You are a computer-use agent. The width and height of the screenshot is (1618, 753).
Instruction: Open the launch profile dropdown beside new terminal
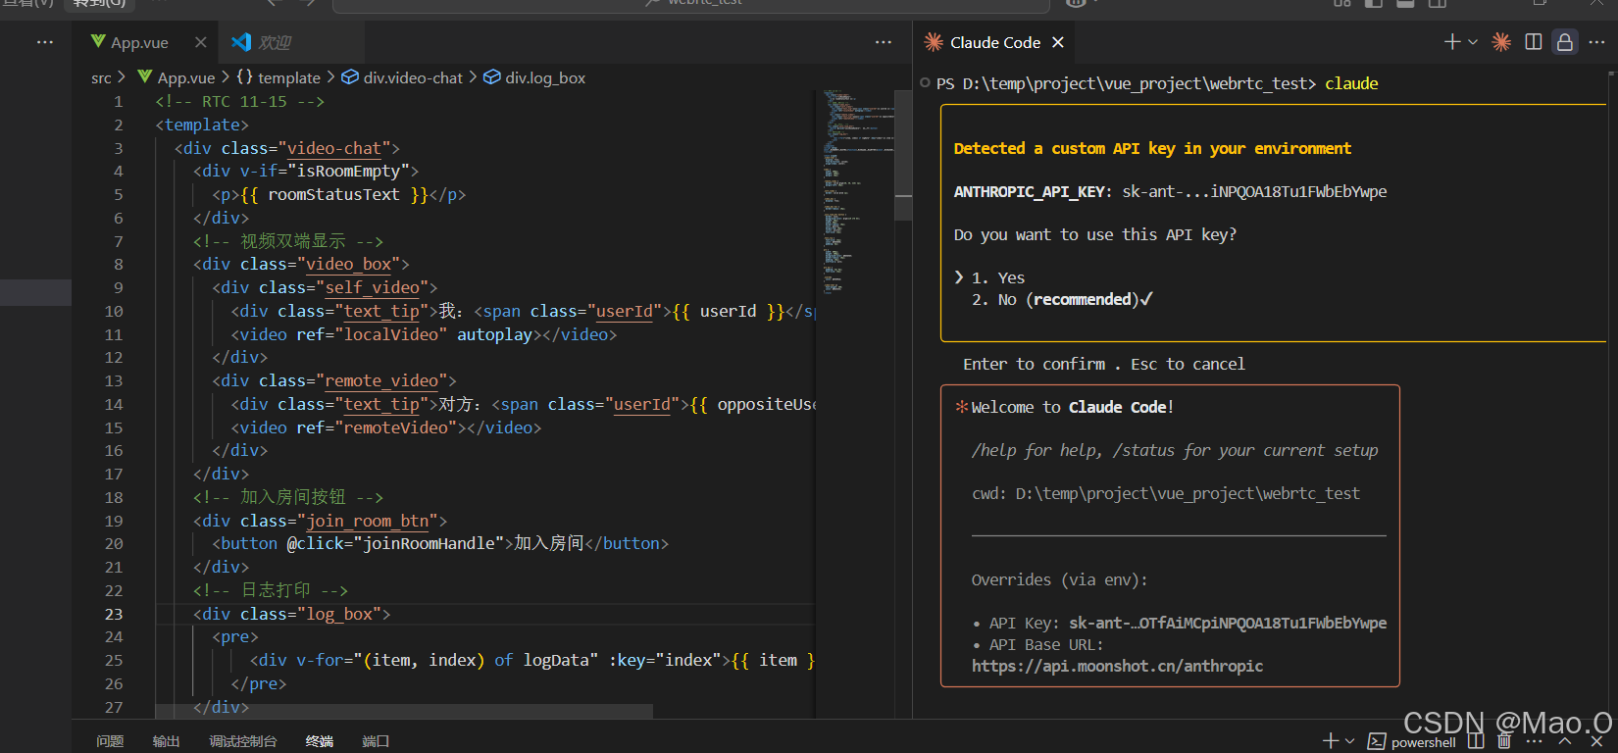tap(1350, 741)
